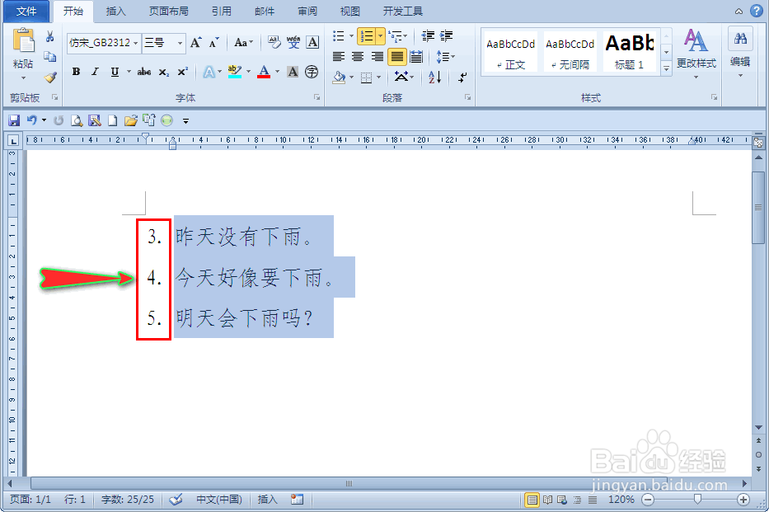Click the character shading icon
This screenshot has width=769, height=512.
point(293,73)
